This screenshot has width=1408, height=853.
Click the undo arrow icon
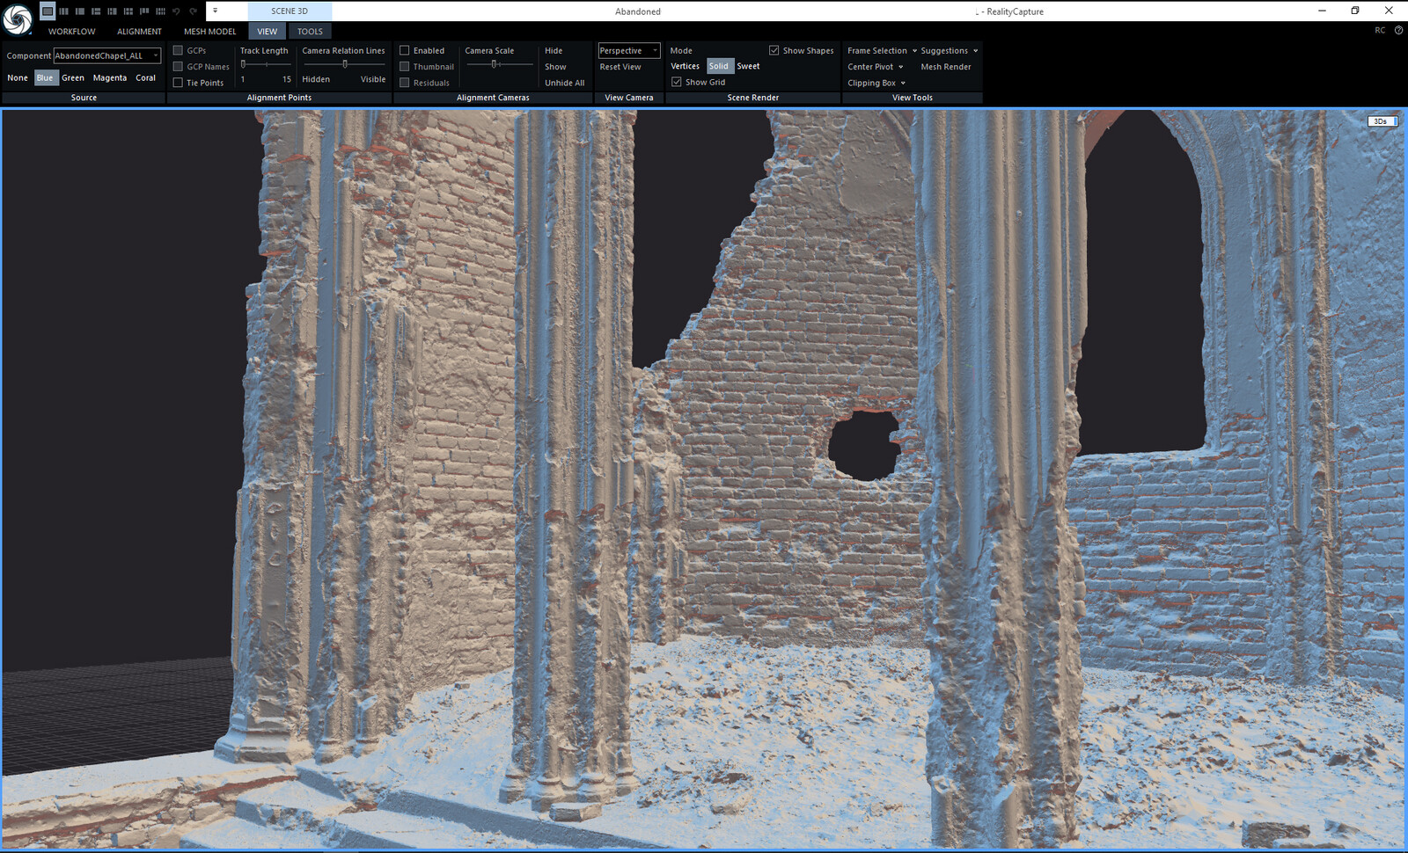[176, 11]
